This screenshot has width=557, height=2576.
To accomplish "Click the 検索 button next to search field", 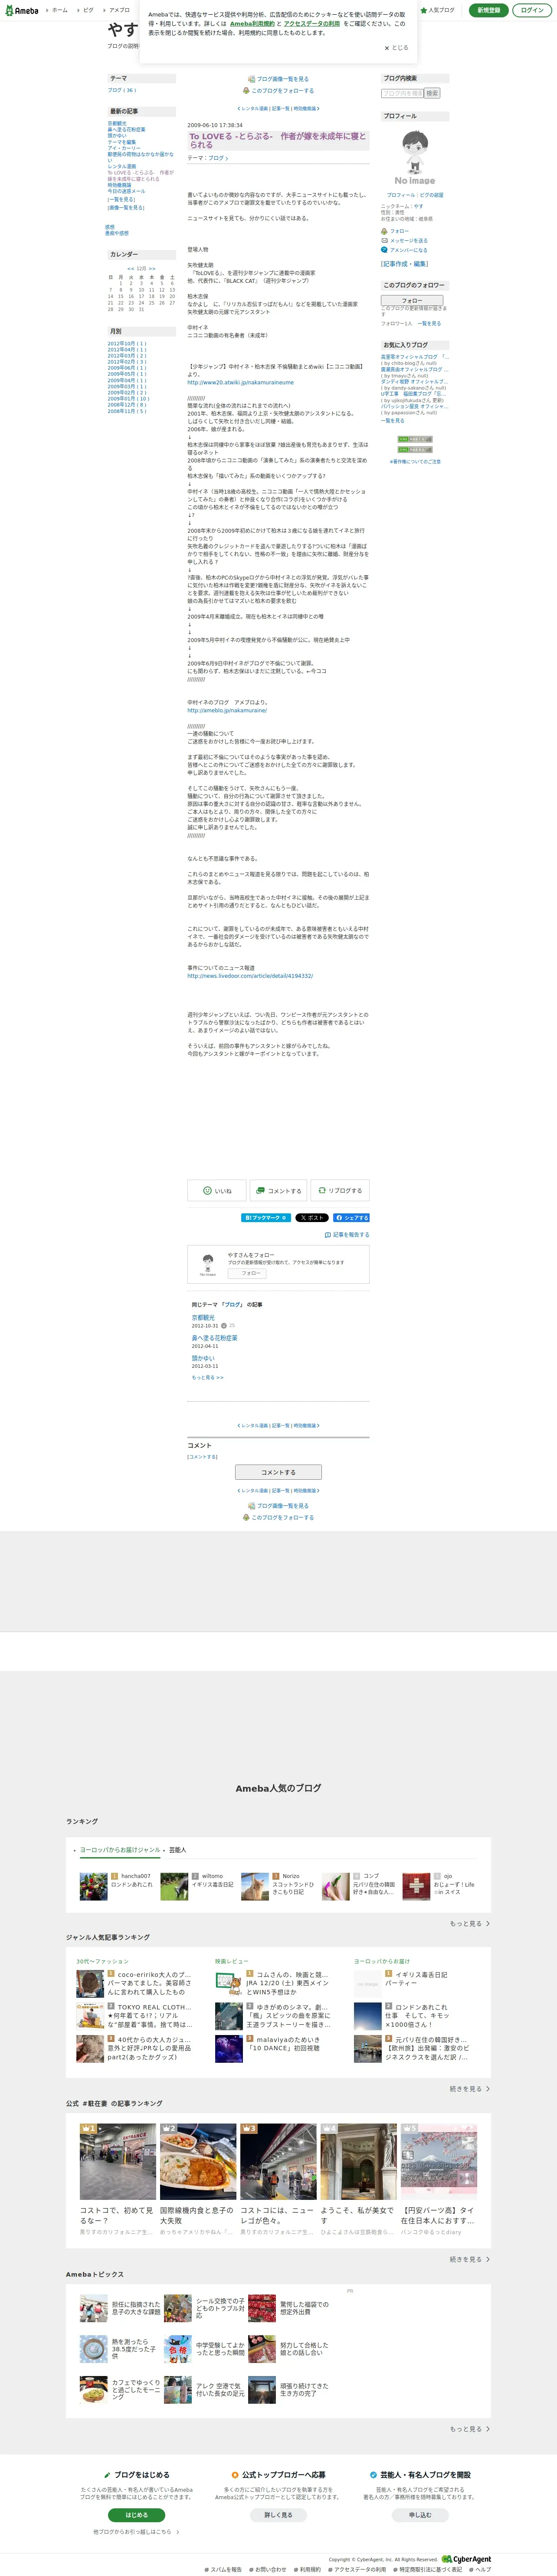I will point(432,93).
